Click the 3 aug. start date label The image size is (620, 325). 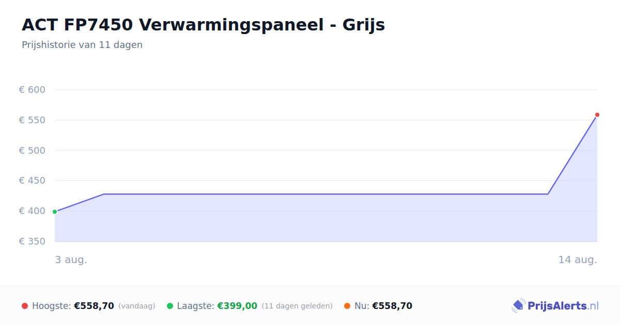[71, 259]
